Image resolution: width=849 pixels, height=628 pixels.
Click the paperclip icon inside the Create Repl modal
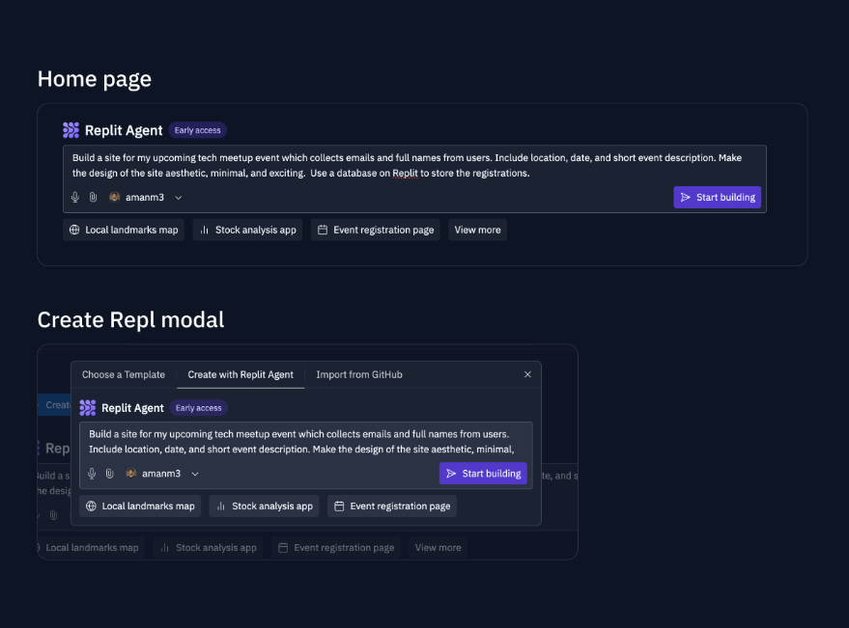point(109,473)
